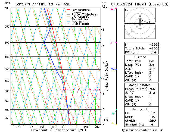Click the 'kt' unit label in the hodograph
Viewport: 171px width, 132px height.
(x=126, y=10)
